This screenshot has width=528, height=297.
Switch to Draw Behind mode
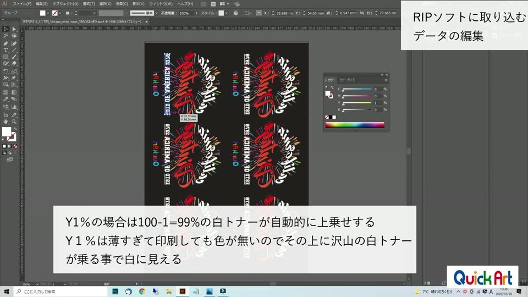10,153
